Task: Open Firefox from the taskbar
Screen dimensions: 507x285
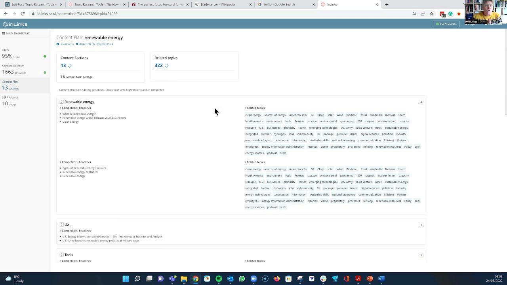Action: tap(277, 279)
